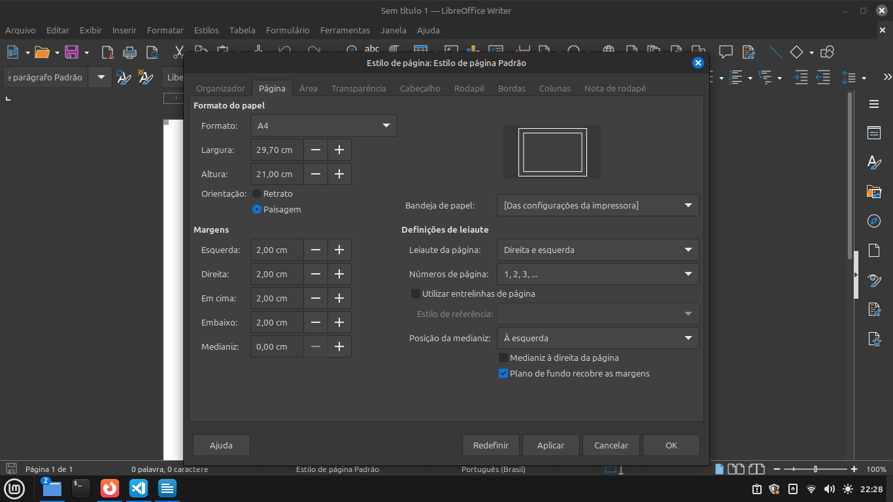Decrease Altura with the minus button

pyautogui.click(x=316, y=174)
